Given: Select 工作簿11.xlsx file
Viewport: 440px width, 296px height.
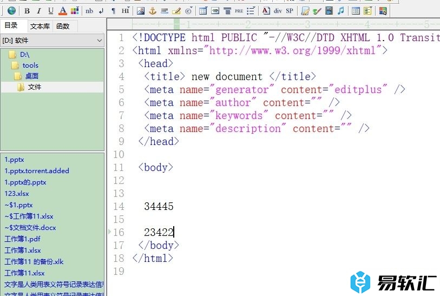Looking at the screenshot, I should point(24,273).
